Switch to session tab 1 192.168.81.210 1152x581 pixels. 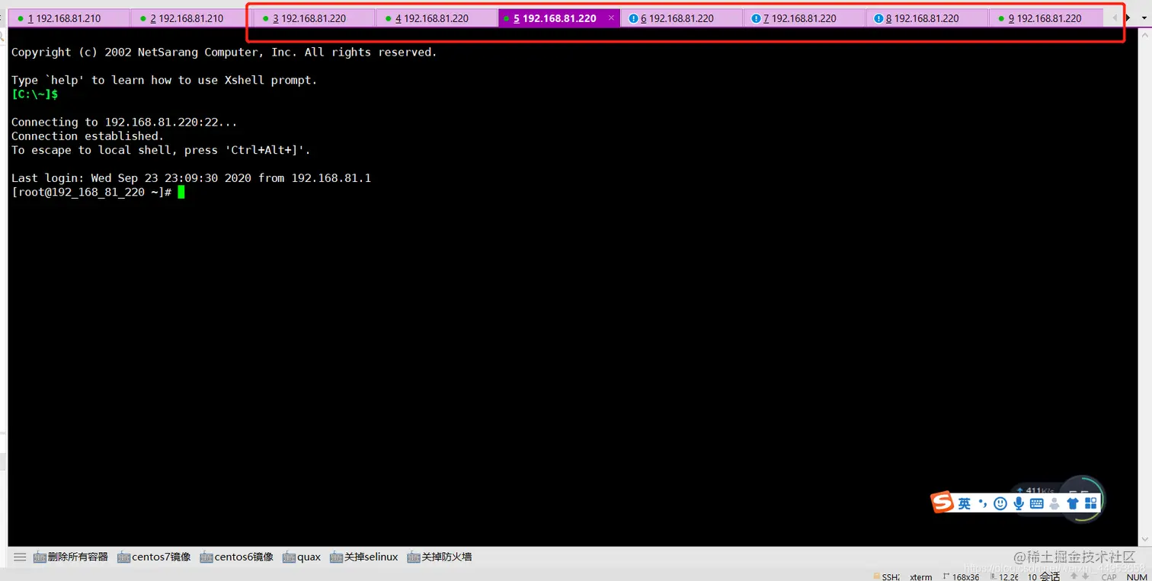pos(69,18)
